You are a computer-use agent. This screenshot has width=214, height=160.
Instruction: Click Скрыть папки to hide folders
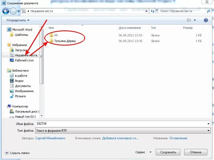[17, 153]
